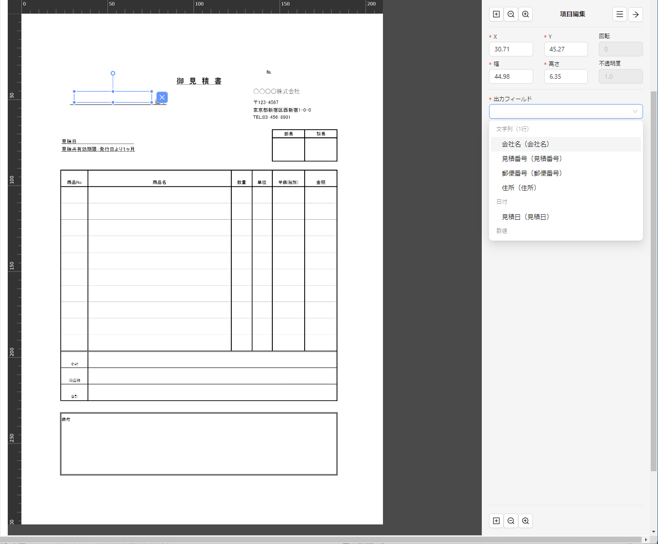The height and width of the screenshot is (544, 658).
Task: Click the 幅 width input field
Action: (x=511, y=76)
